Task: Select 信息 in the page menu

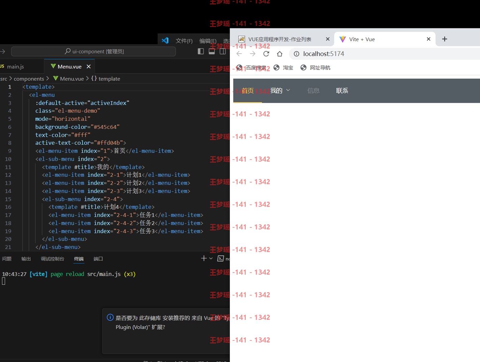Action: (313, 91)
